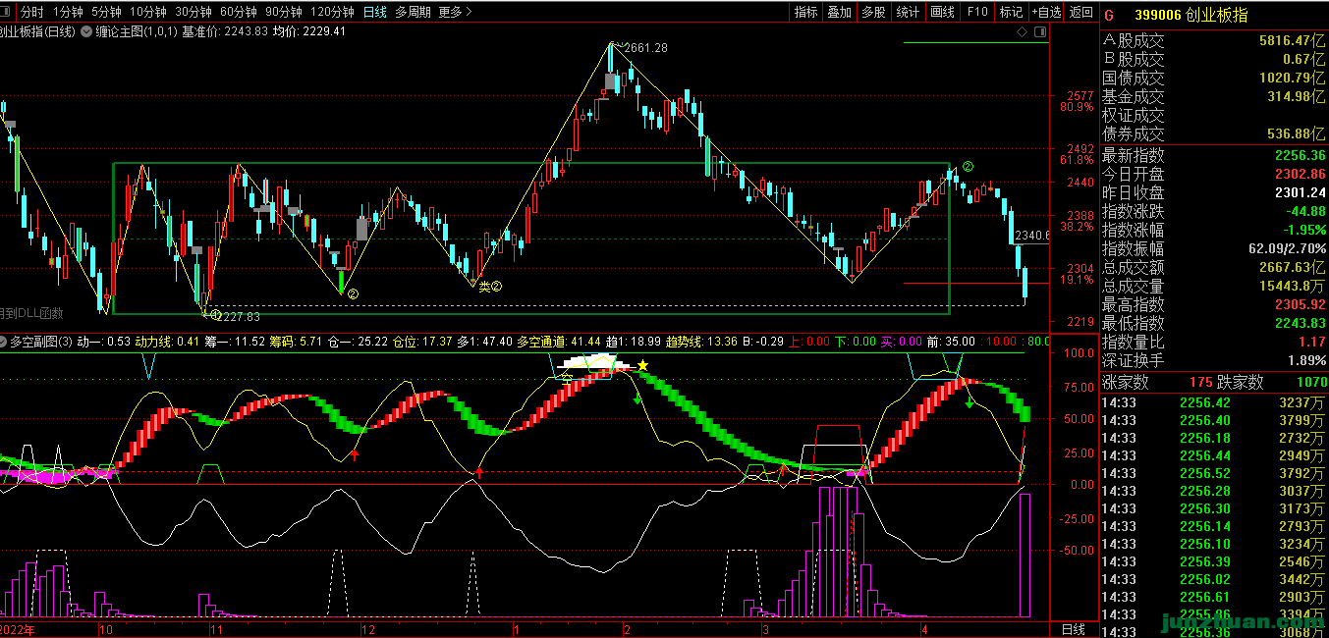This screenshot has width=1329, height=638.
Task: Click the 趋势线: 13.36 indicator value
Action: point(701,342)
